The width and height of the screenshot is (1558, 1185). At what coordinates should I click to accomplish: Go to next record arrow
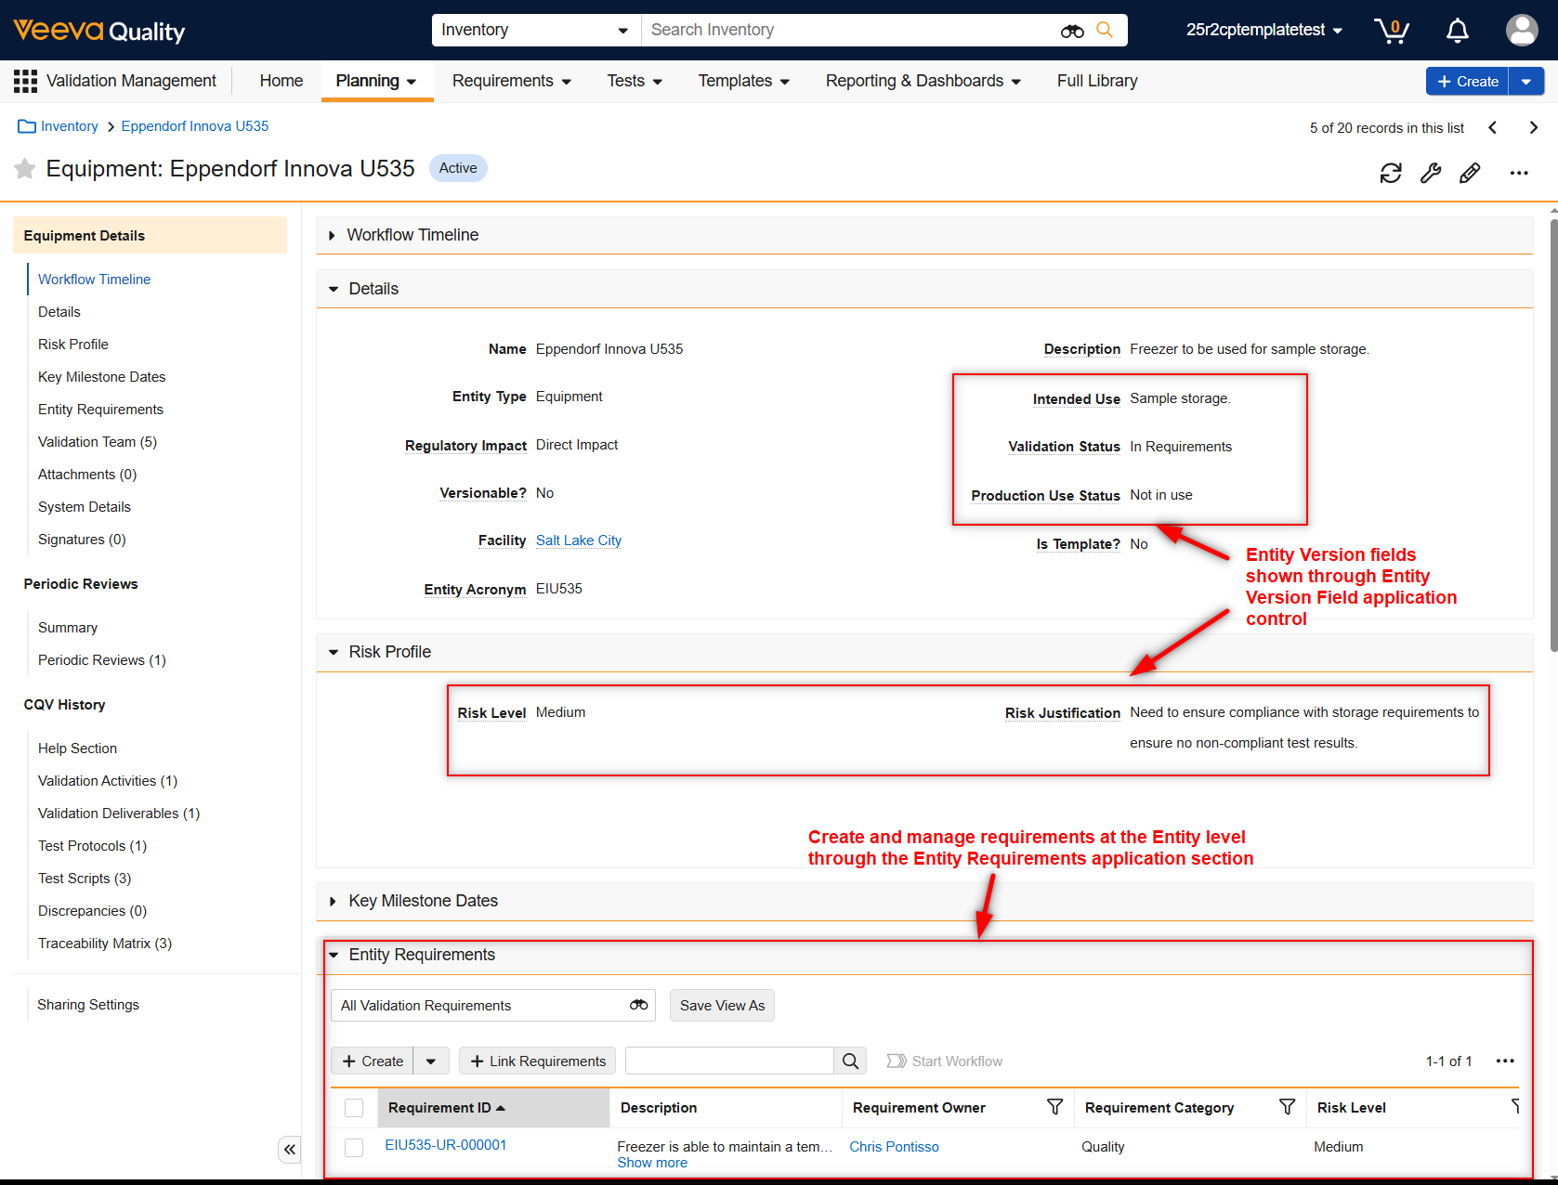tap(1533, 128)
